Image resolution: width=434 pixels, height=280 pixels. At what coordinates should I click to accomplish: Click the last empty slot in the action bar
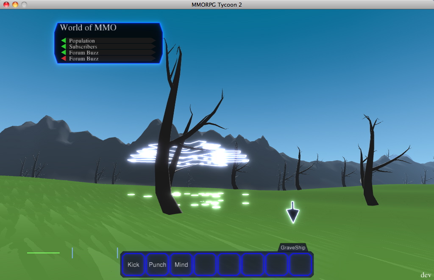pyautogui.click(x=301, y=264)
